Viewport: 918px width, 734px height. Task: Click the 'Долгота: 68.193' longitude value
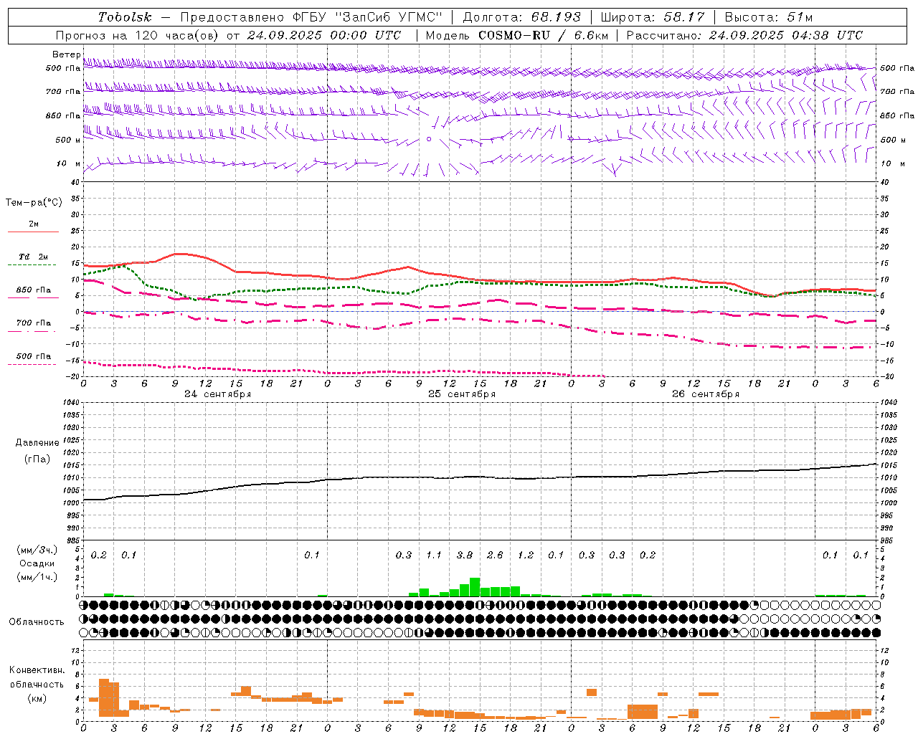(521, 17)
